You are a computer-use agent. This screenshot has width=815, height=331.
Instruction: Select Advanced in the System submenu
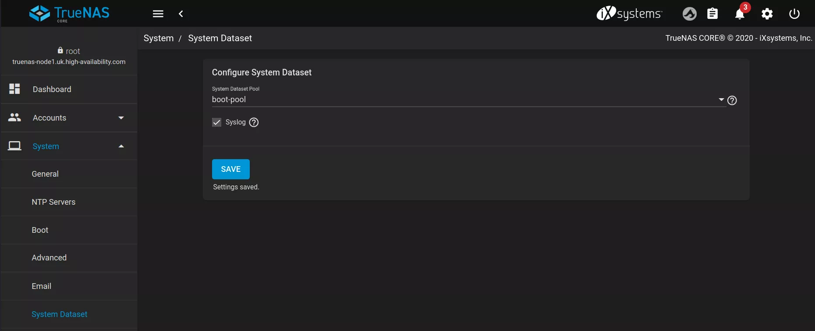point(49,258)
